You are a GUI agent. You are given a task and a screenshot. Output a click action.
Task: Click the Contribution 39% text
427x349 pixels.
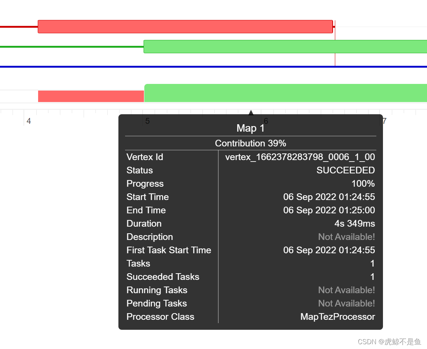click(251, 143)
